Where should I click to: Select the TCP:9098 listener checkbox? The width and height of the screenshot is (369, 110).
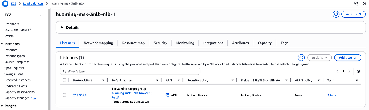coord(65,95)
